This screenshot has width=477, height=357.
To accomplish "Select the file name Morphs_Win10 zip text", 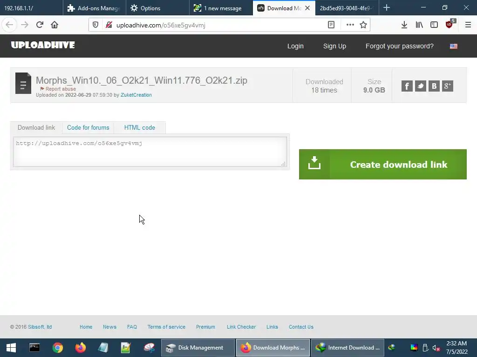I will [x=142, y=80].
